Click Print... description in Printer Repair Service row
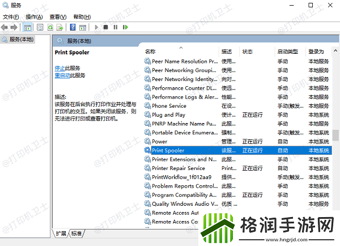This screenshot has width=340, height=246. pos(229,168)
